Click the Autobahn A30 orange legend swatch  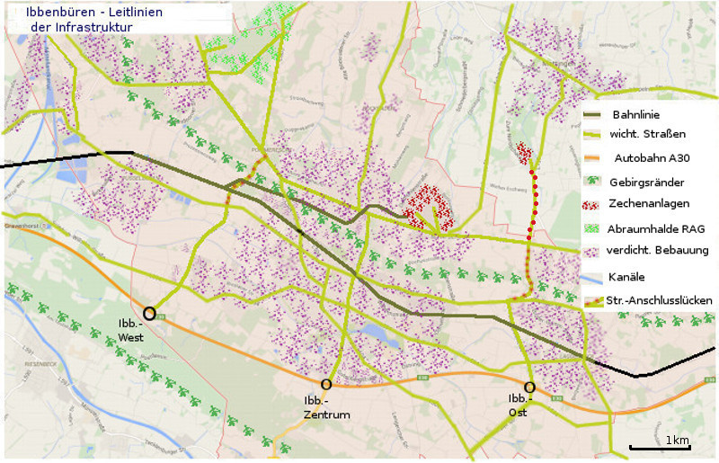point(593,158)
